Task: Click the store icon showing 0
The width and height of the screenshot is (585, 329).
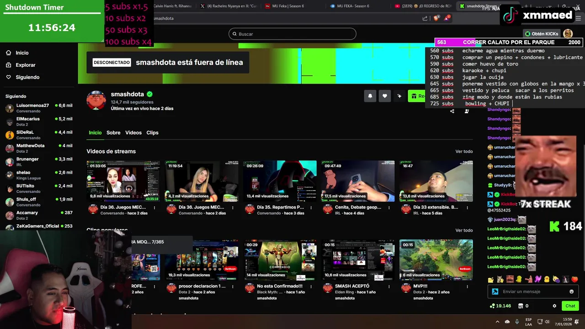Action: point(523,306)
